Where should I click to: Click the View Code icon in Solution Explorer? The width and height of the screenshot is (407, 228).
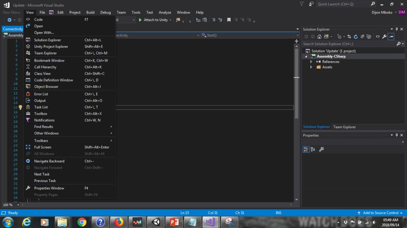tap(378, 37)
